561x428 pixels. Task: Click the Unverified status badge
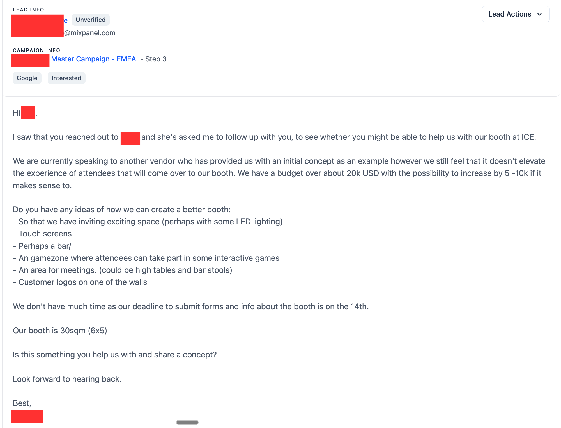pyautogui.click(x=91, y=20)
